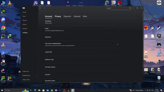Open the Password setting

[82, 37]
